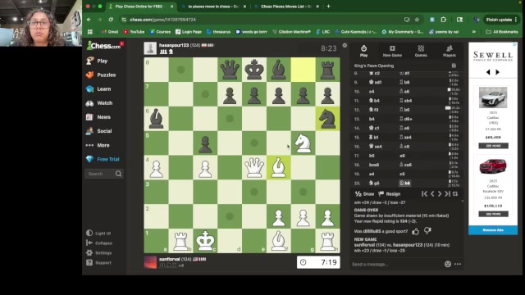
Task: Step back one move
Action: tap(432, 194)
